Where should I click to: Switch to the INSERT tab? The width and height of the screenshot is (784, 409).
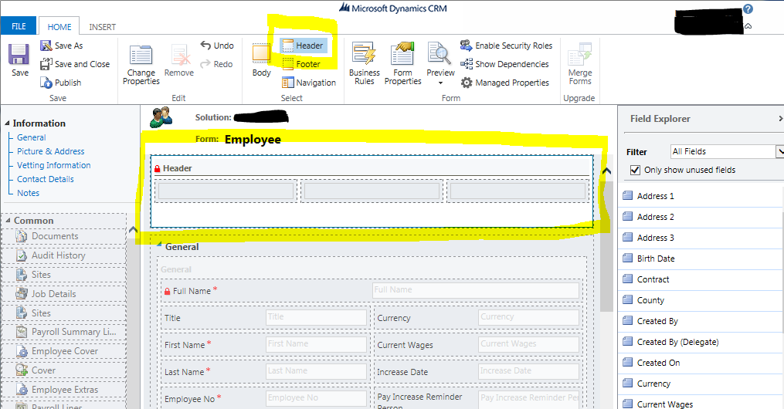[x=103, y=27]
